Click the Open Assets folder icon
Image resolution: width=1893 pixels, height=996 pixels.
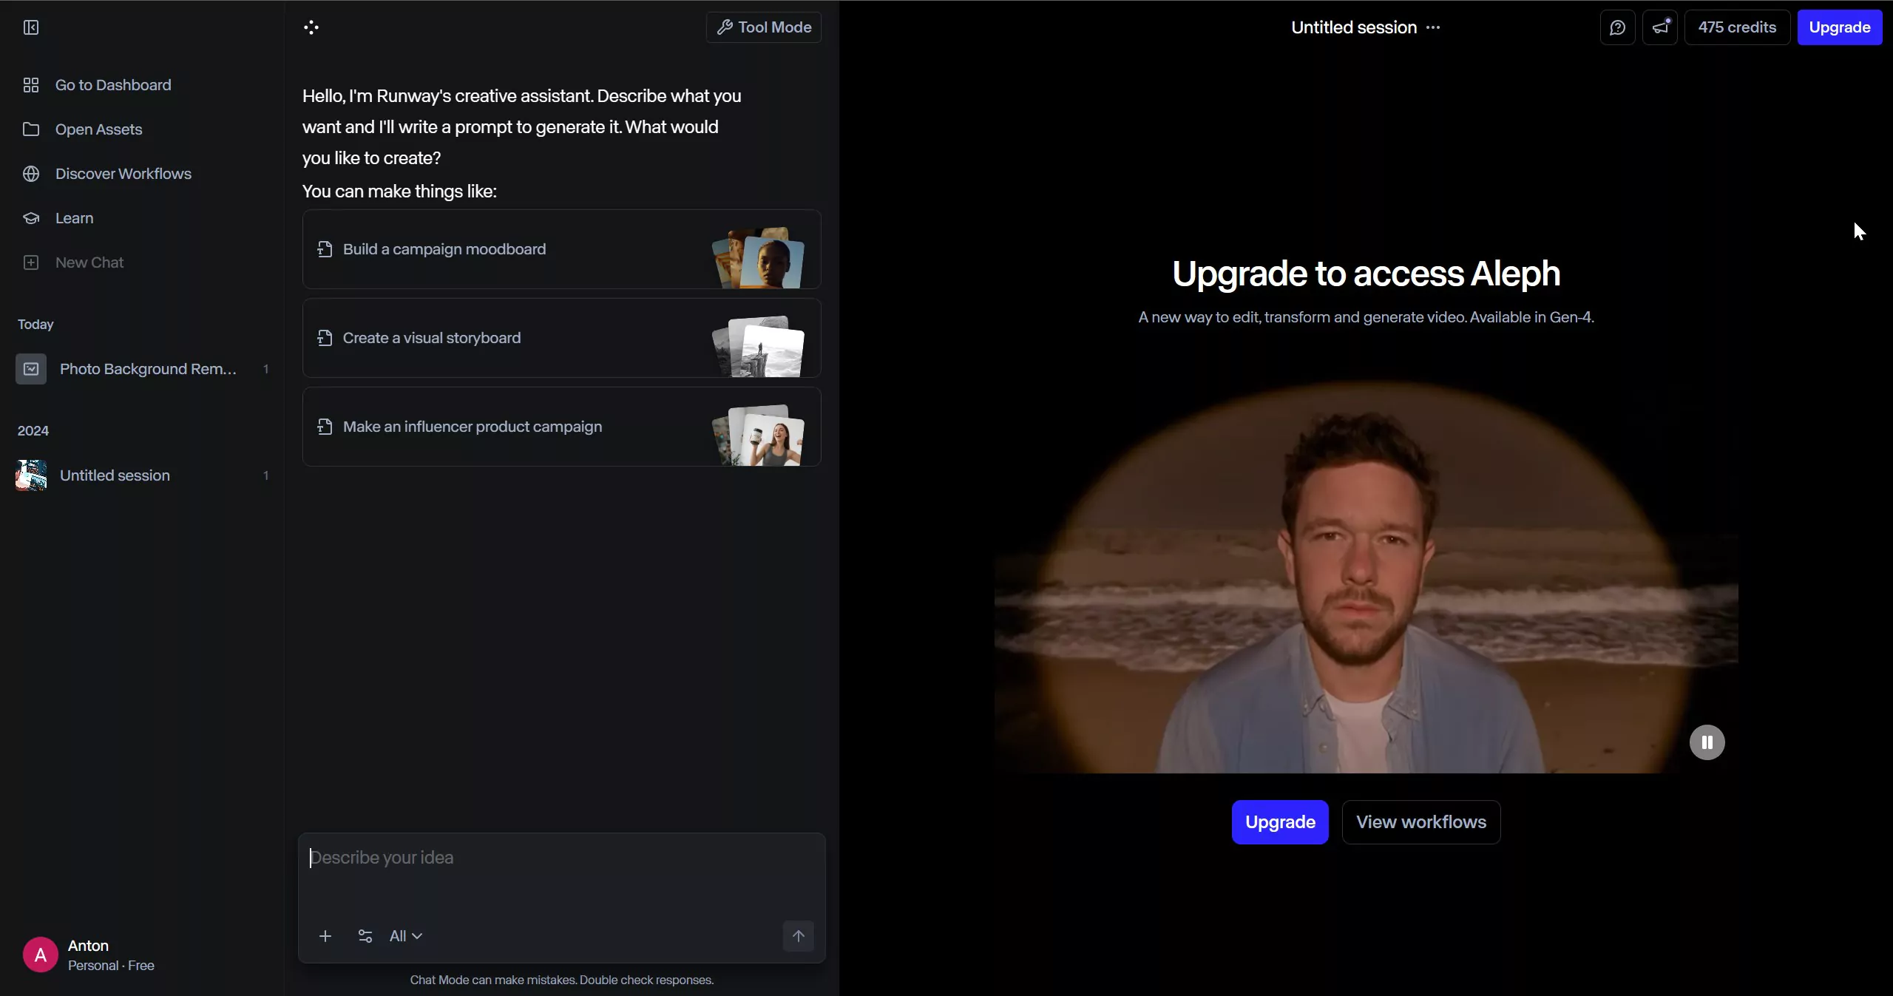(x=31, y=129)
